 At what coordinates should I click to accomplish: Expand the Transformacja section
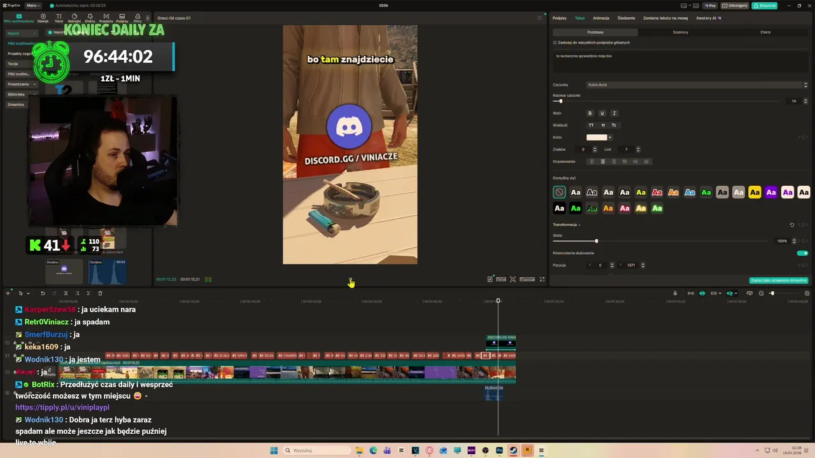(566, 225)
